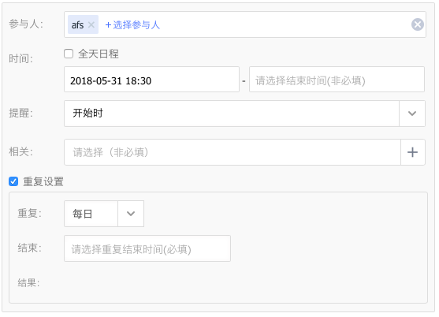This screenshot has width=439, height=317.
Task: Click start time field 2018-05-31 18:30
Action: pos(151,79)
